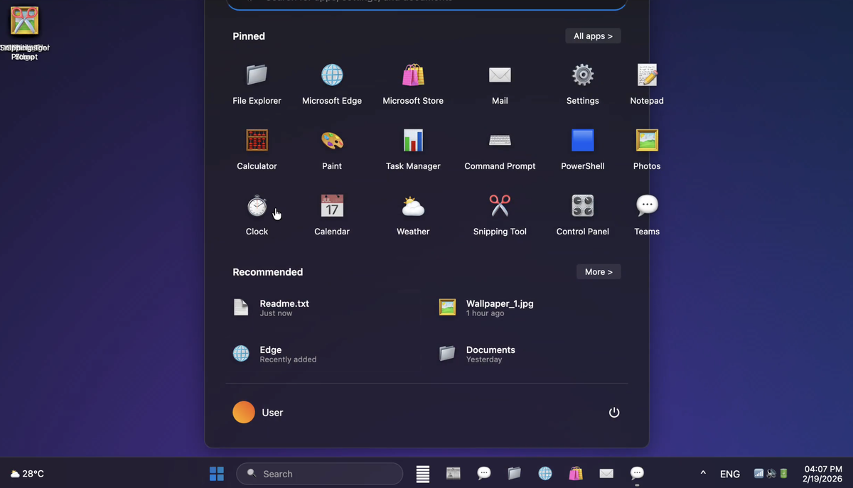Viewport: 853px width, 488px height.
Task: Click the power button icon
Action: click(614, 412)
